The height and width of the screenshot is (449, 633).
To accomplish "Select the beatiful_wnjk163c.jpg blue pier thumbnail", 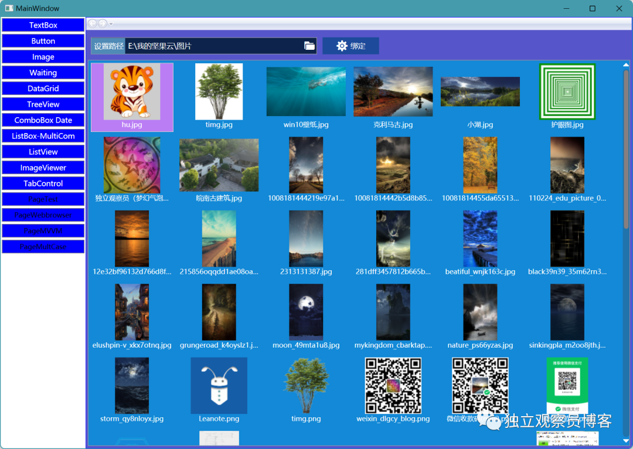I will click(480, 239).
